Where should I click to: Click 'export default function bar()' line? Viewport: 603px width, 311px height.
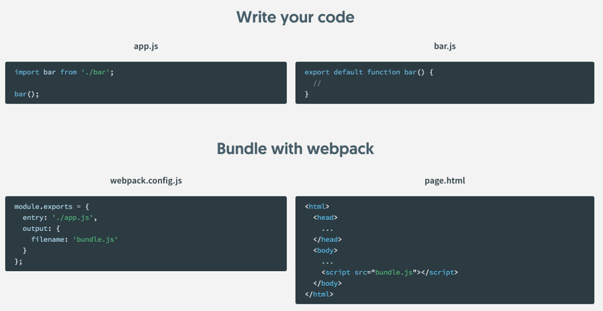[x=369, y=72]
